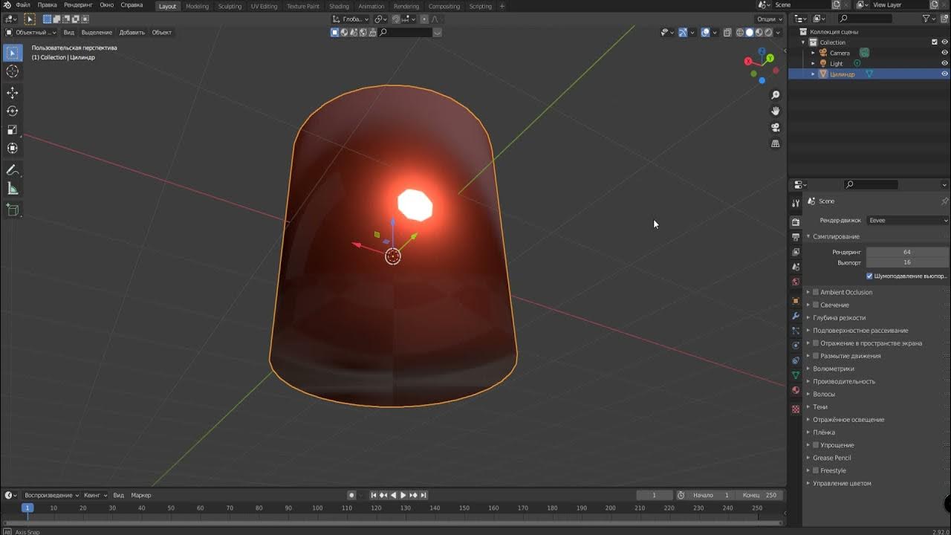Uncheck Шумоподавление вьюпорта checkbox

pyautogui.click(x=869, y=276)
